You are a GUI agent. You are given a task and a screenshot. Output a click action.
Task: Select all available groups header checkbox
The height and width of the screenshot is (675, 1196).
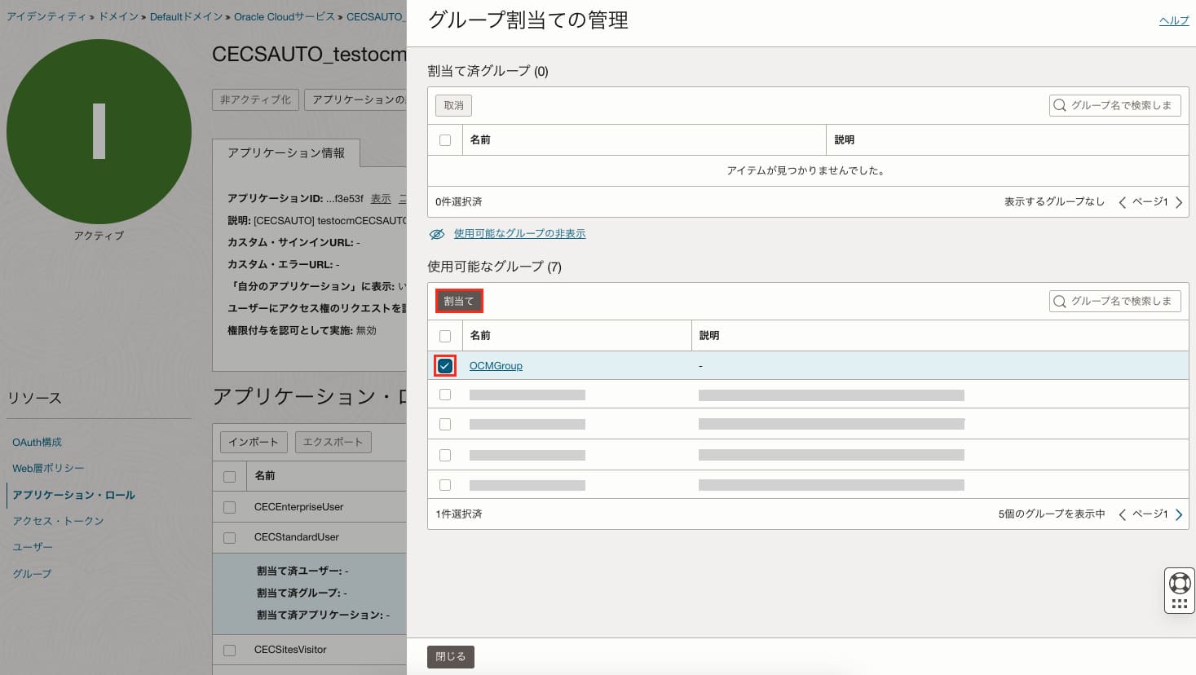point(445,336)
